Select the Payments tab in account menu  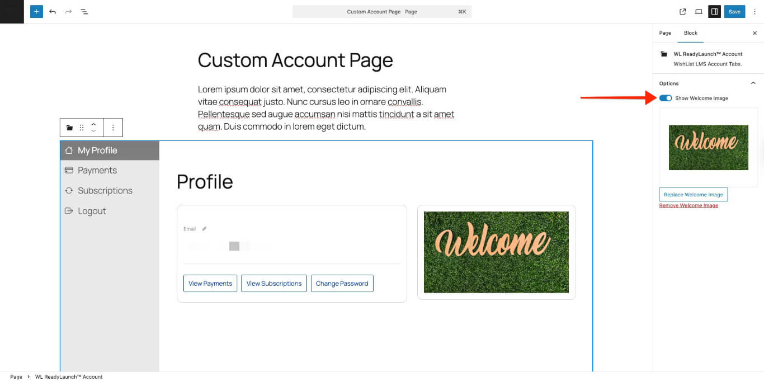coord(97,170)
